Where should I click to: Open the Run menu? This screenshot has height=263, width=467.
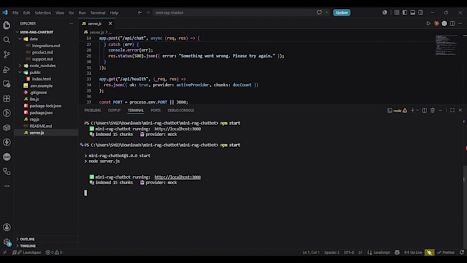(x=82, y=13)
